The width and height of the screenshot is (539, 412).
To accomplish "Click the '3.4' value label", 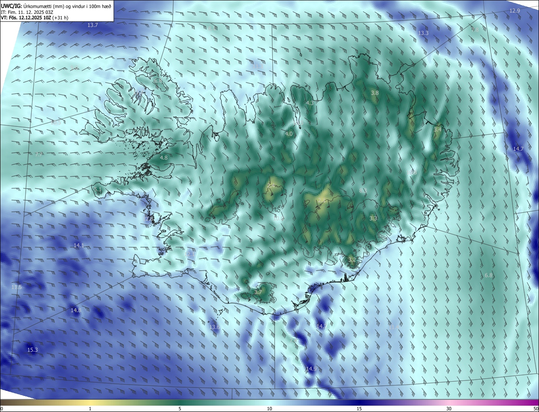I will 438,130.
